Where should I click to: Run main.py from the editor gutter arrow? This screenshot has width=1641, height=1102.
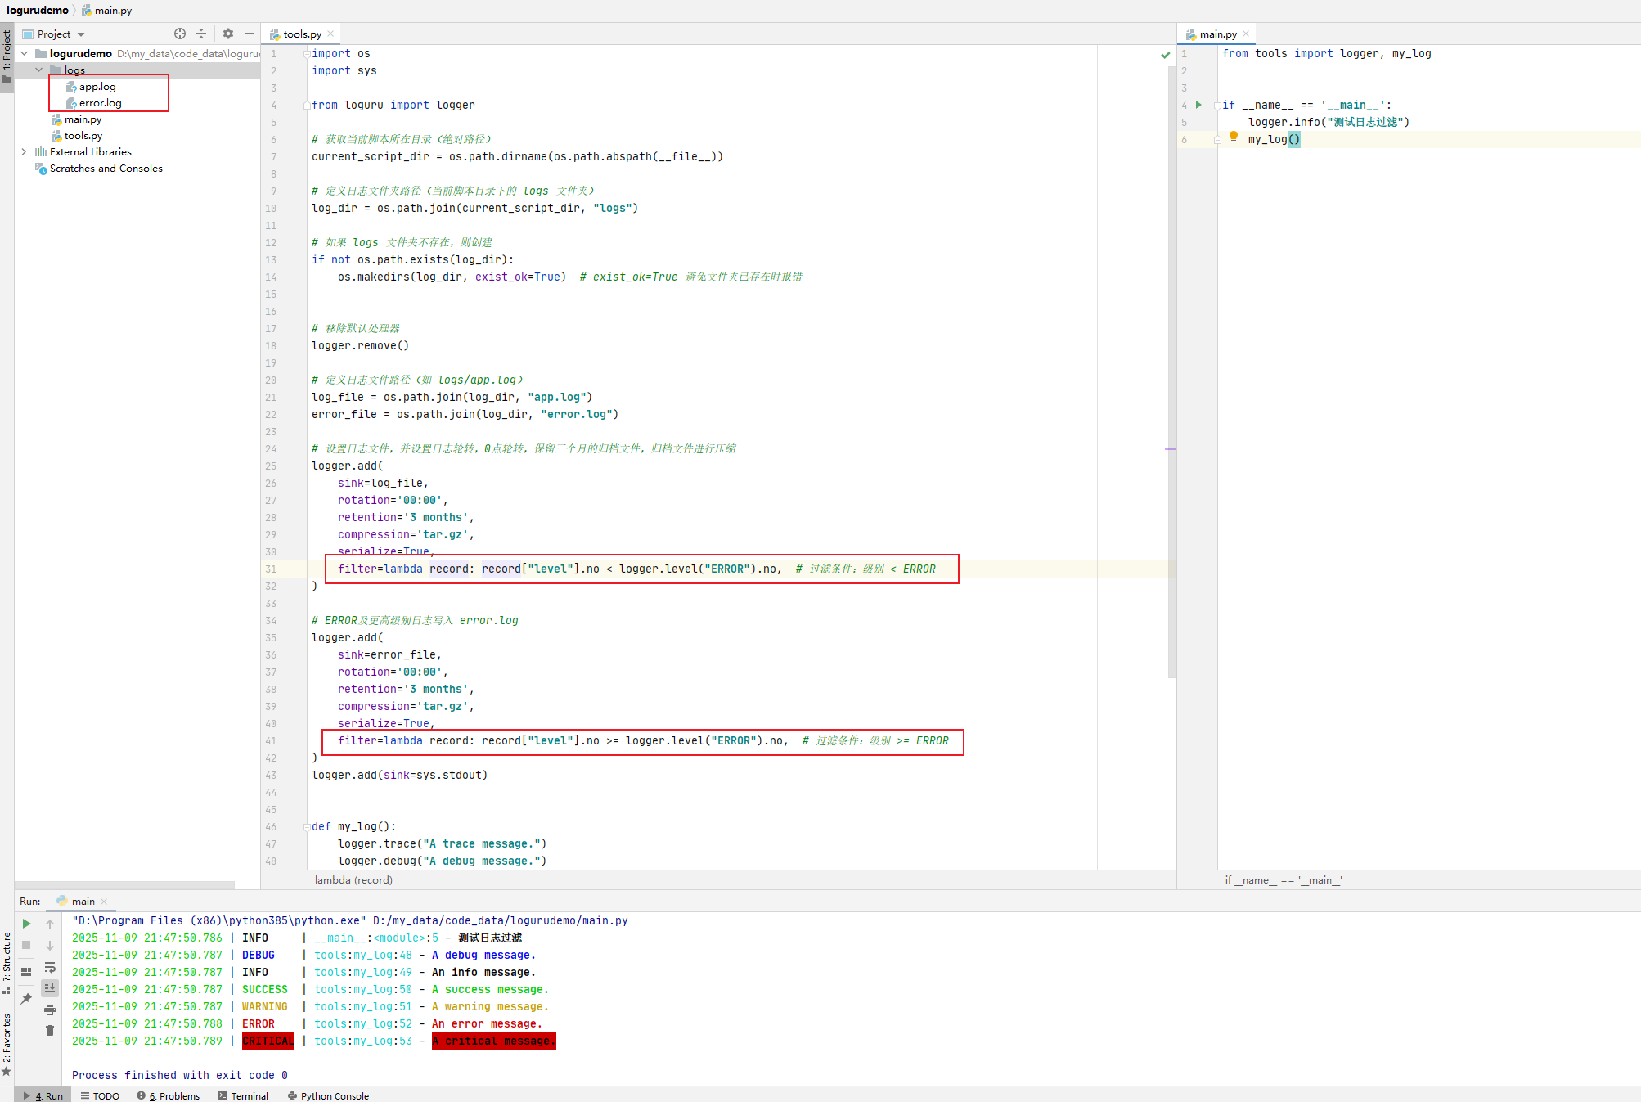pyautogui.click(x=1198, y=105)
